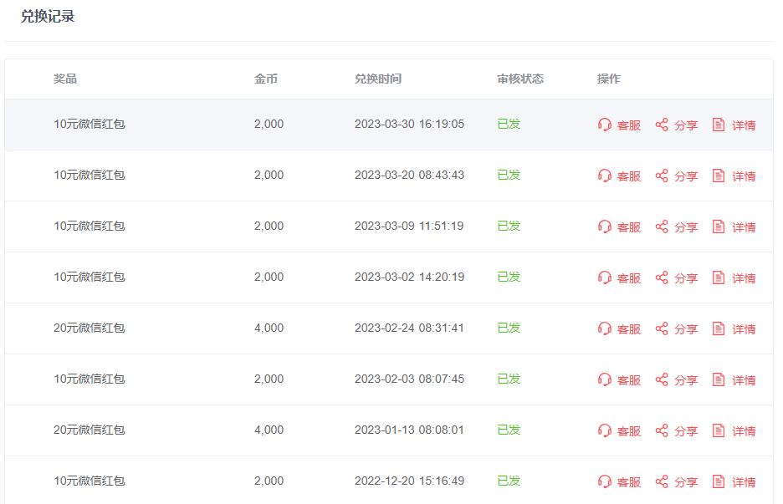
Task: Contact 客服 from the 2023-02-24 row
Action: point(629,329)
